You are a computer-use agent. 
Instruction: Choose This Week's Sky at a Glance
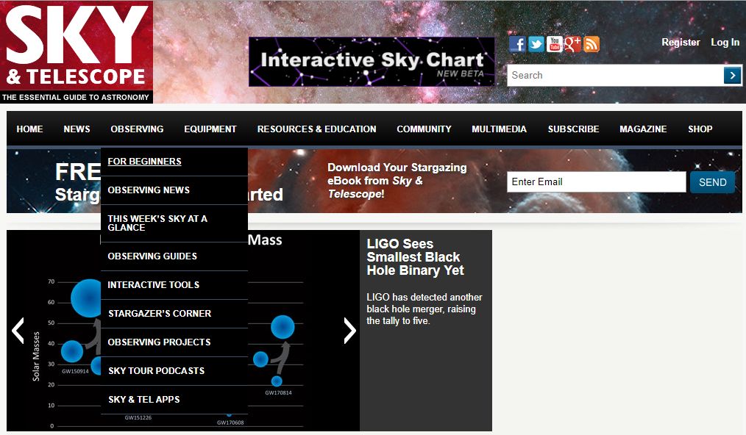[174, 223]
